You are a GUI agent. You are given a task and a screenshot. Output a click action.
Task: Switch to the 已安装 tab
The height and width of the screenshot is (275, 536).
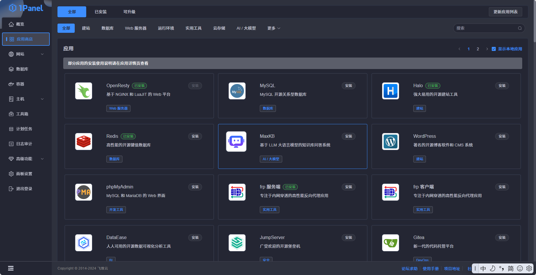coord(101,12)
